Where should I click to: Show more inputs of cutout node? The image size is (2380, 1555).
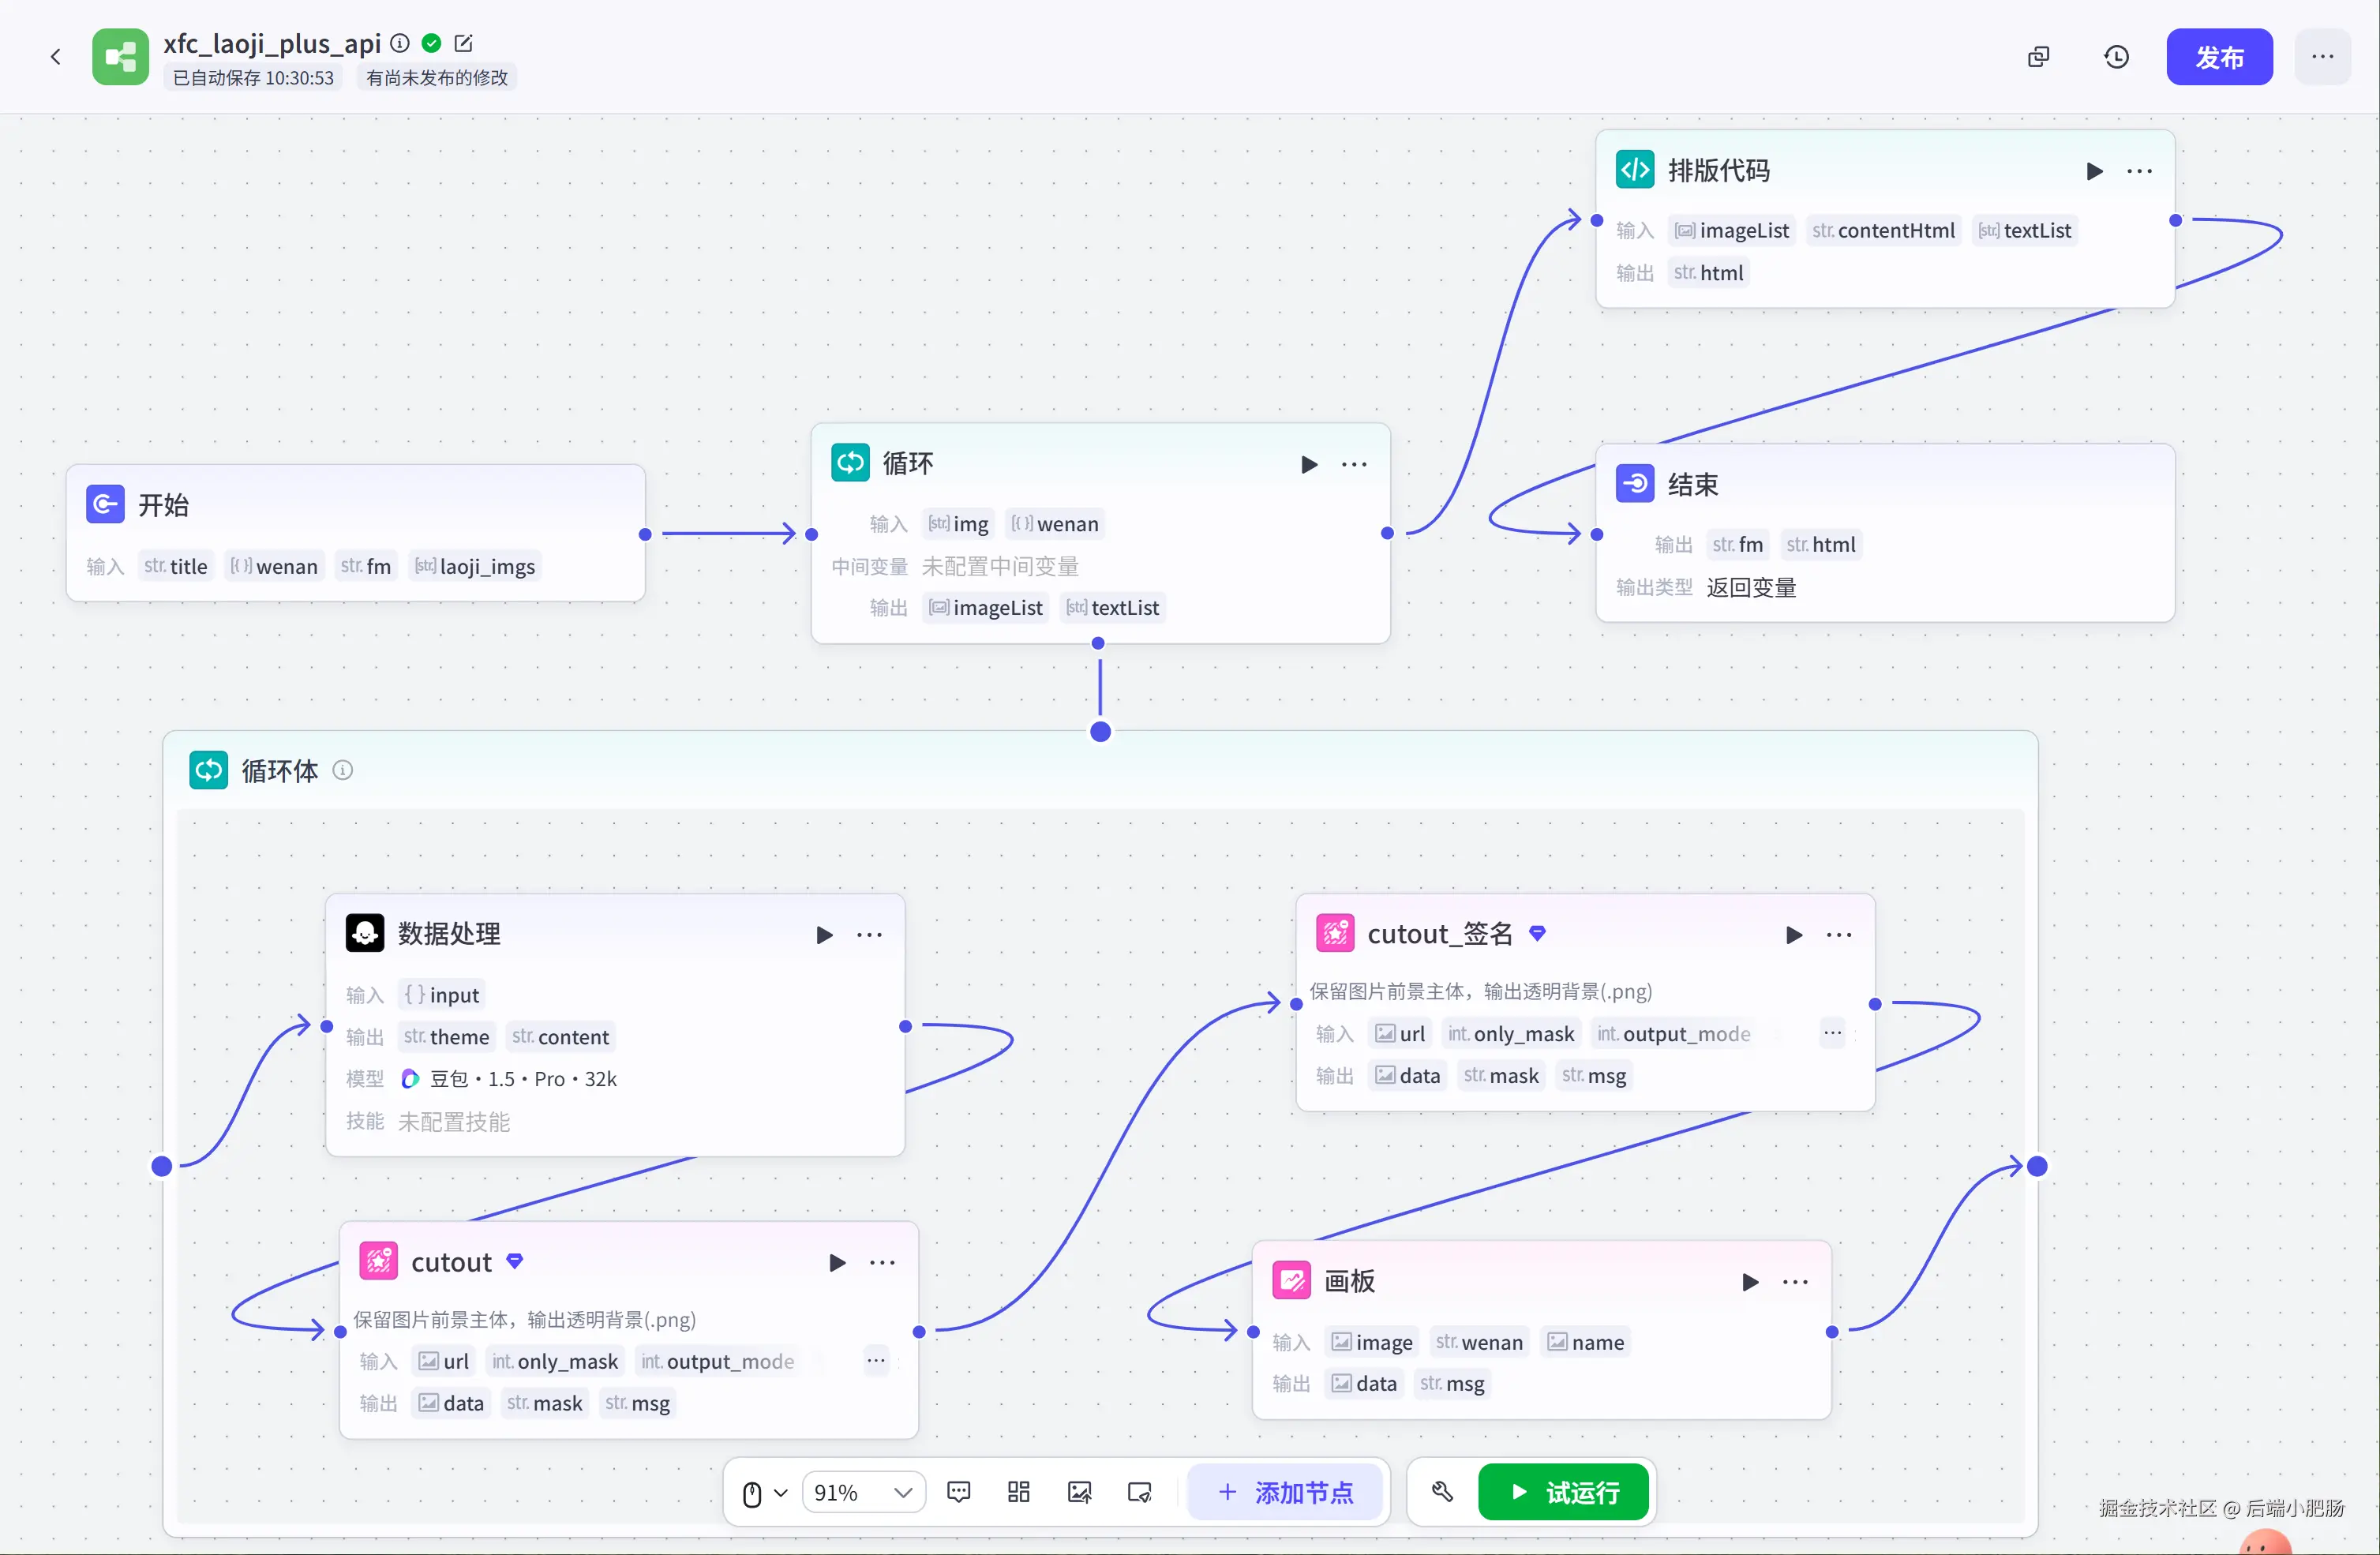[876, 1360]
